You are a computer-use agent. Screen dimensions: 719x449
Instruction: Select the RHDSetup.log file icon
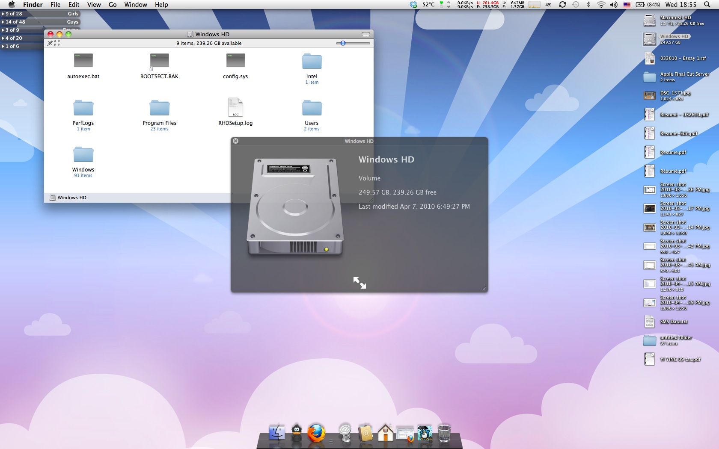click(x=235, y=107)
